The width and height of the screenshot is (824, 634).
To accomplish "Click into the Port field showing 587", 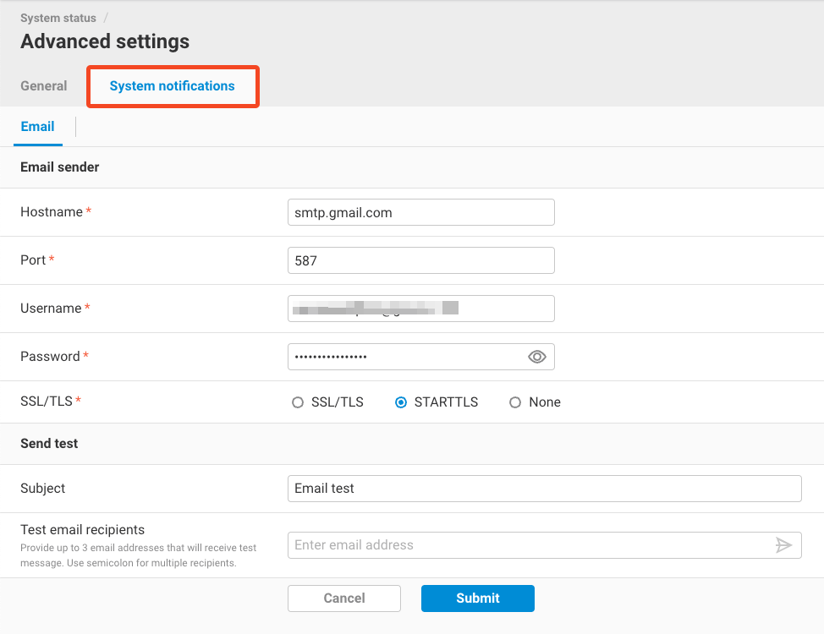I will coord(420,260).
